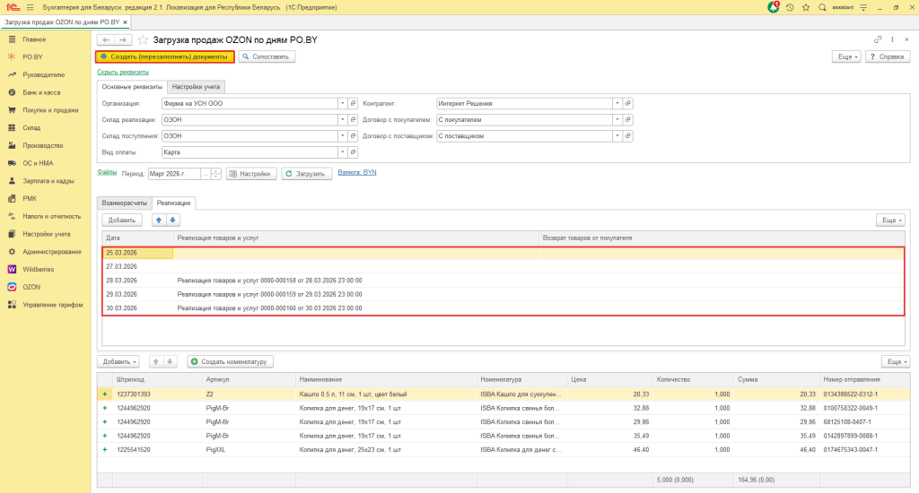This screenshot has height=493, width=919.
Task: Select the Реализации tab
Action: 173,203
